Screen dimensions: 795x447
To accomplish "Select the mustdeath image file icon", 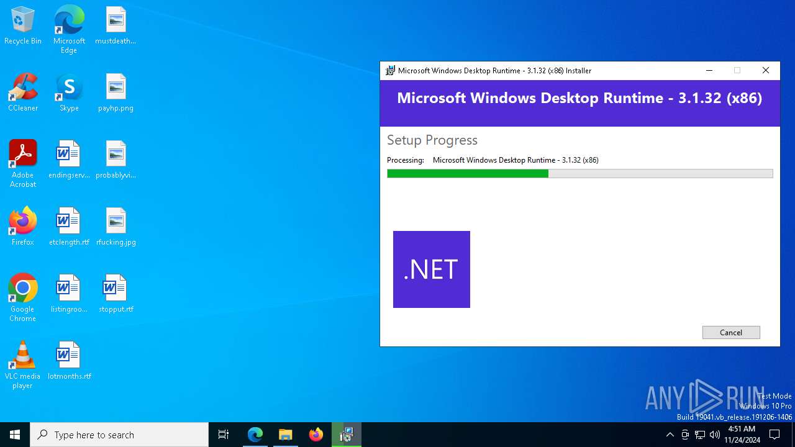I will point(116,25).
